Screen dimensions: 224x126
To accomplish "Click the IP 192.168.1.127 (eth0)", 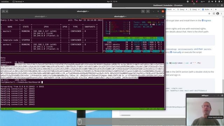I will click(45, 31).
